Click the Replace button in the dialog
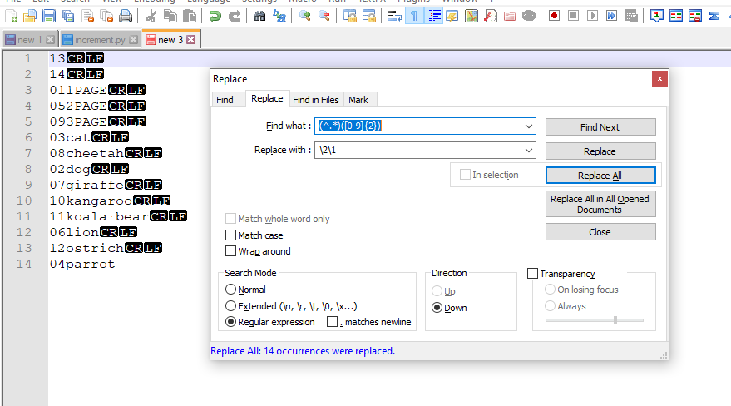 tap(600, 151)
